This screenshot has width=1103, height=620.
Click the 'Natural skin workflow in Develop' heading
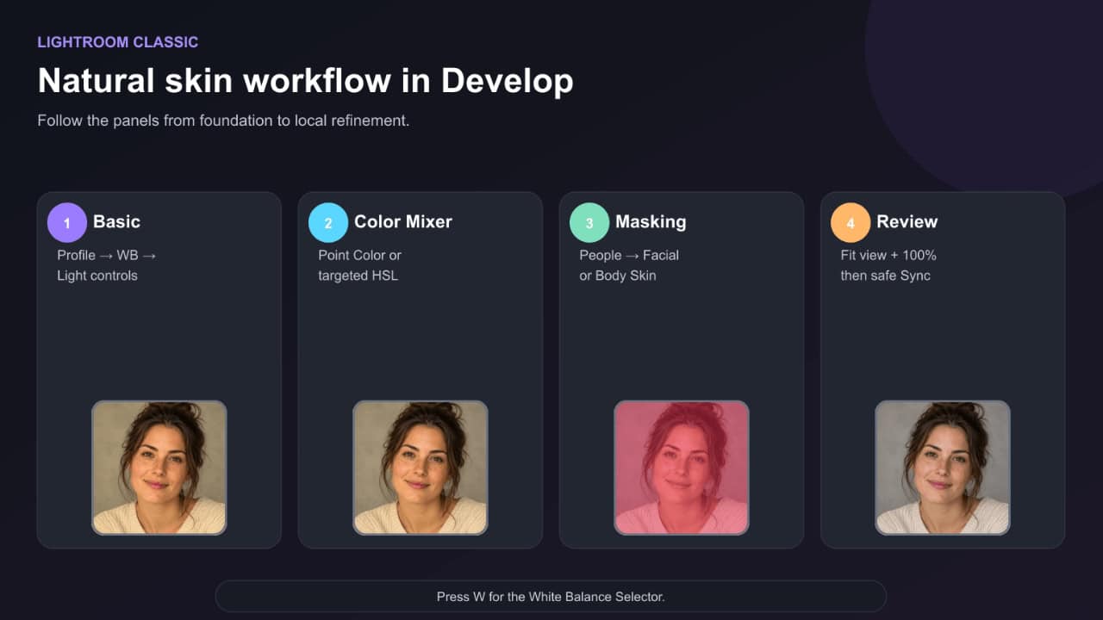tap(305, 81)
